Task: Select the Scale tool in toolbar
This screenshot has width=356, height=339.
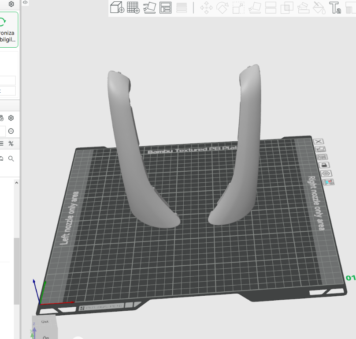Action: [x=238, y=8]
